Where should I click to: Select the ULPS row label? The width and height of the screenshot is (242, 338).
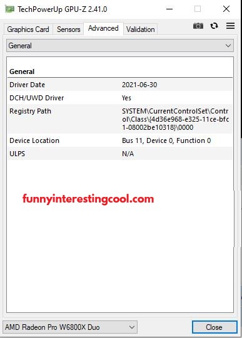click(x=17, y=154)
